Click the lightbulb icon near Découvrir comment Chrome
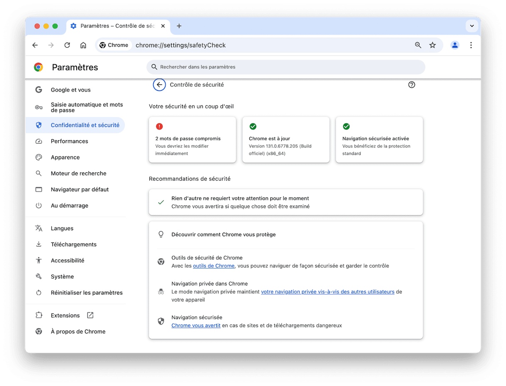 click(x=161, y=235)
